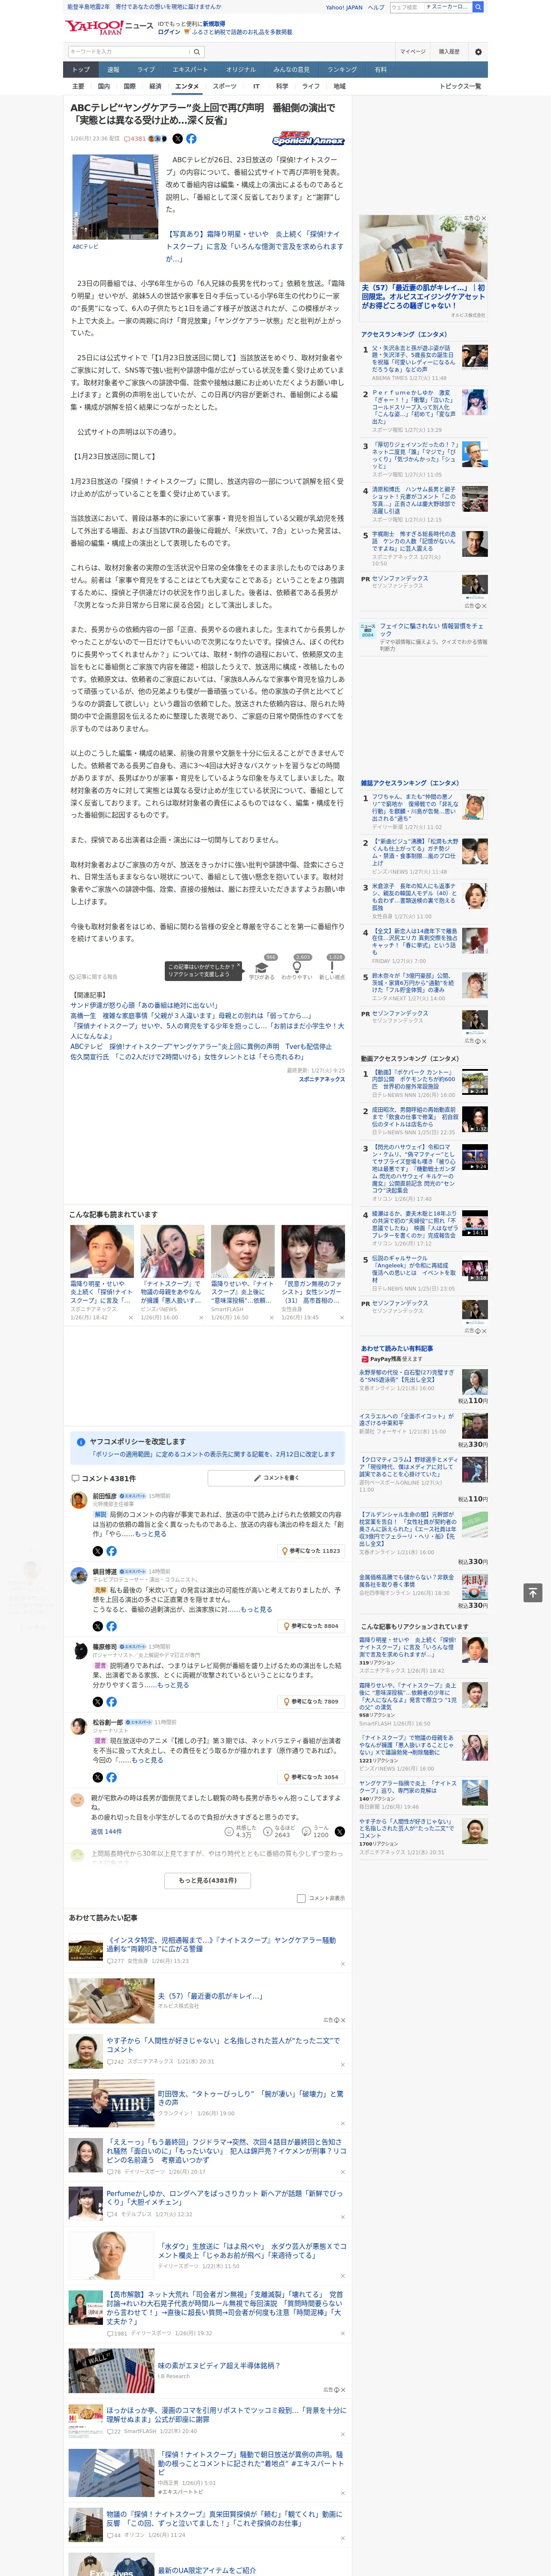Share the article on Facebook
This screenshot has width=551, height=2576.
click(191, 139)
